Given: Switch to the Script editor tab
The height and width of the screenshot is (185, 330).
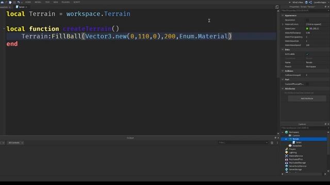Looking at the screenshot, I should pos(22,7).
